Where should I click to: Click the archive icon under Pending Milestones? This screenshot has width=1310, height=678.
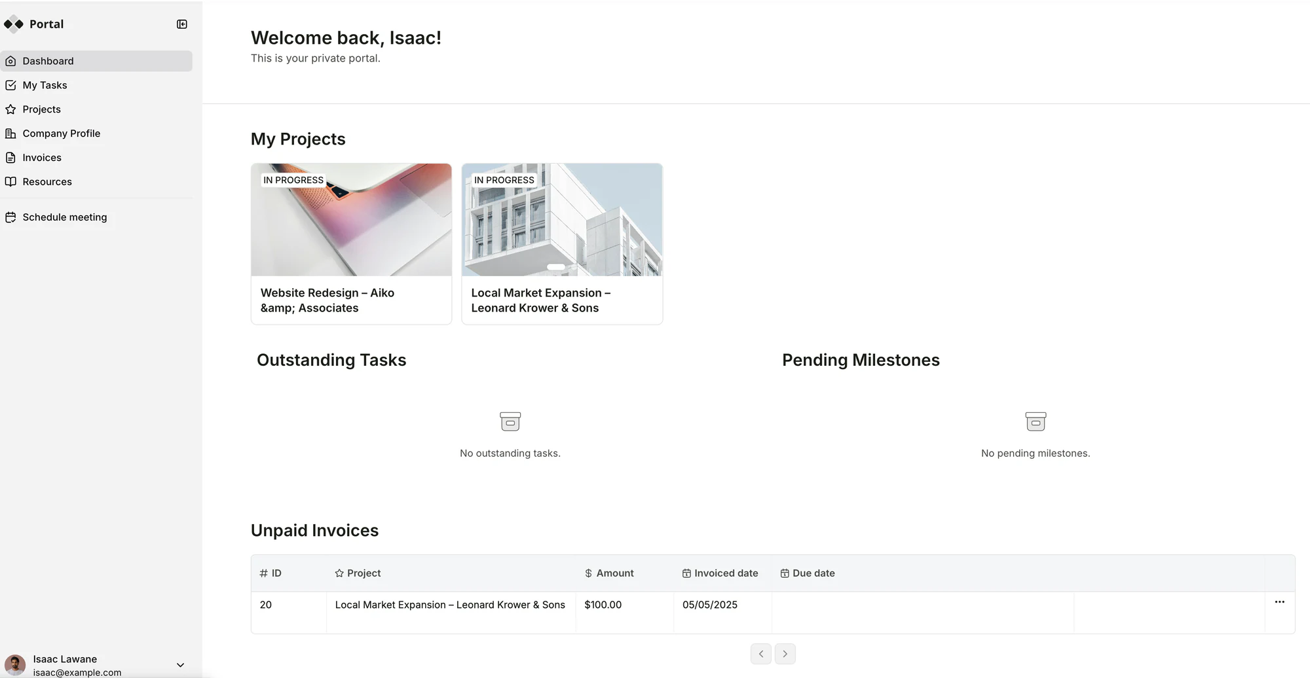[1036, 421]
